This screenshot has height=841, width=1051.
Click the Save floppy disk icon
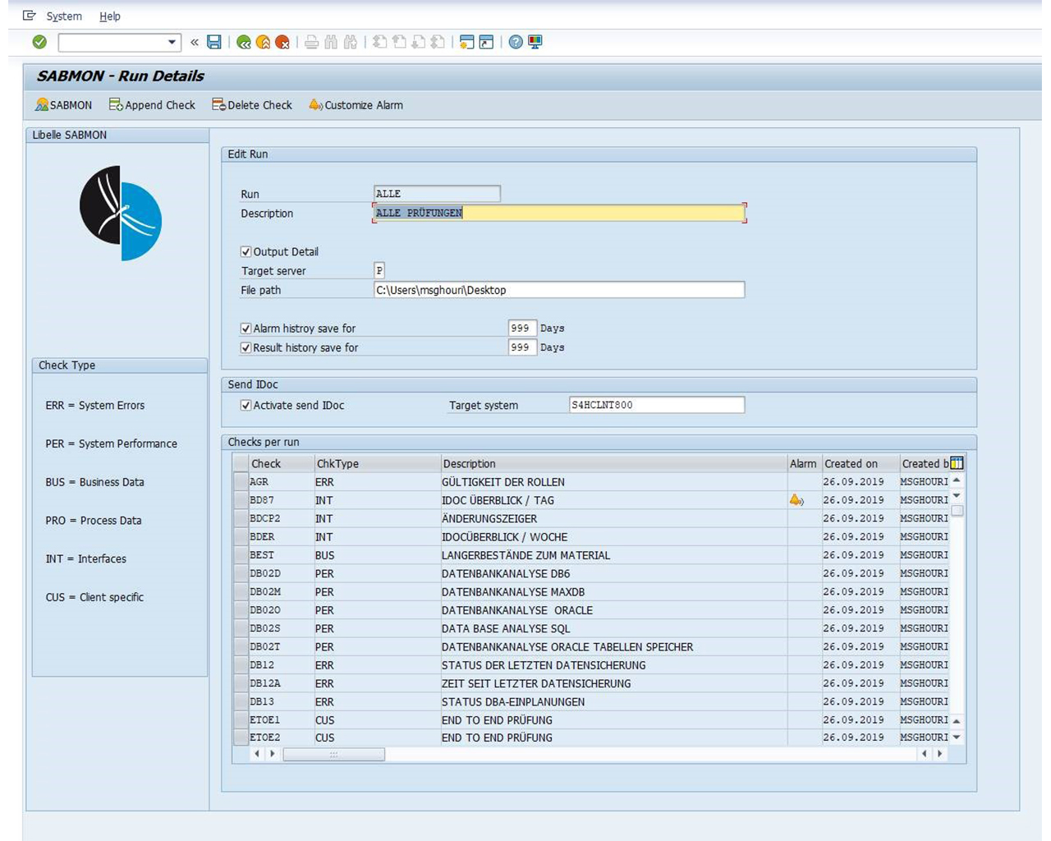(214, 42)
